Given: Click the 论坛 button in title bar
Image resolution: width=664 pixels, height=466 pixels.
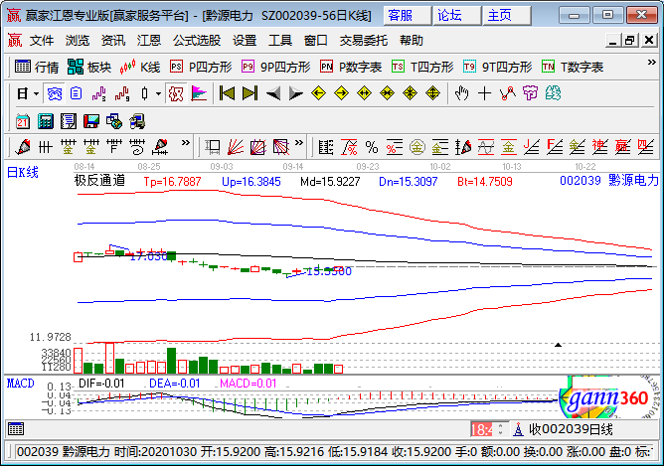Looking at the screenshot, I should (457, 16).
